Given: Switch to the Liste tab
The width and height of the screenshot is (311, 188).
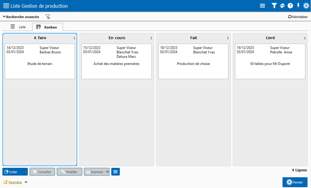Looking at the screenshot, I should pyautogui.click(x=18, y=27).
